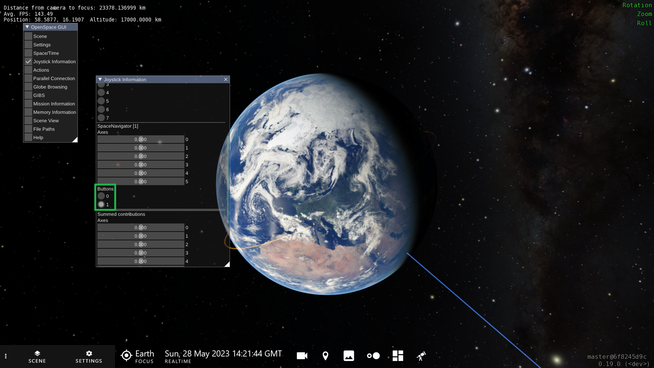Click the Roll friction label

click(644, 23)
